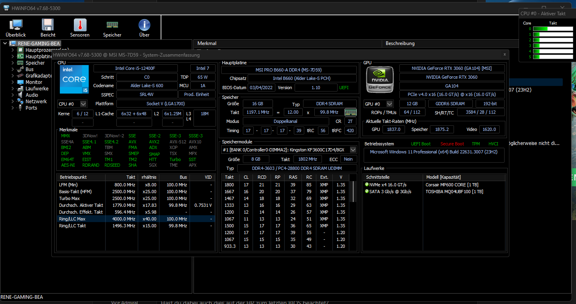Select the 1800 XMP timing row
Screen dimensions: 576x304
(286, 185)
